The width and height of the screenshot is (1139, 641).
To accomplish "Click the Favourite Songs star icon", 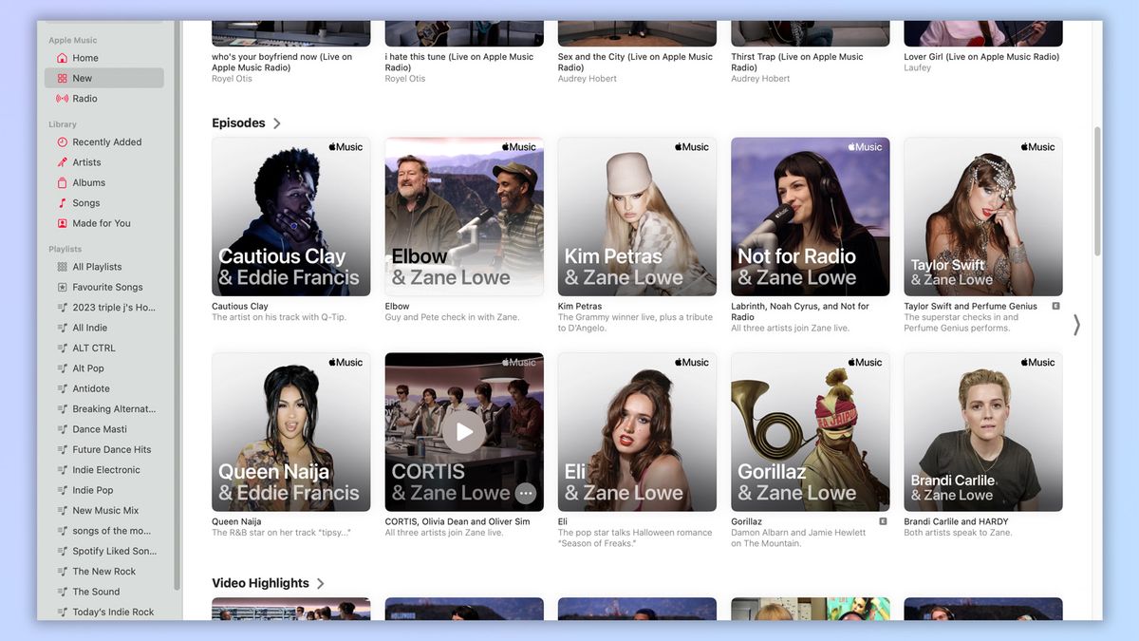I will pyautogui.click(x=62, y=287).
